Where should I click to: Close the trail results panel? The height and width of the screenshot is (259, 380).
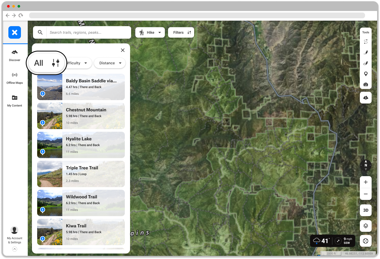[x=123, y=50]
